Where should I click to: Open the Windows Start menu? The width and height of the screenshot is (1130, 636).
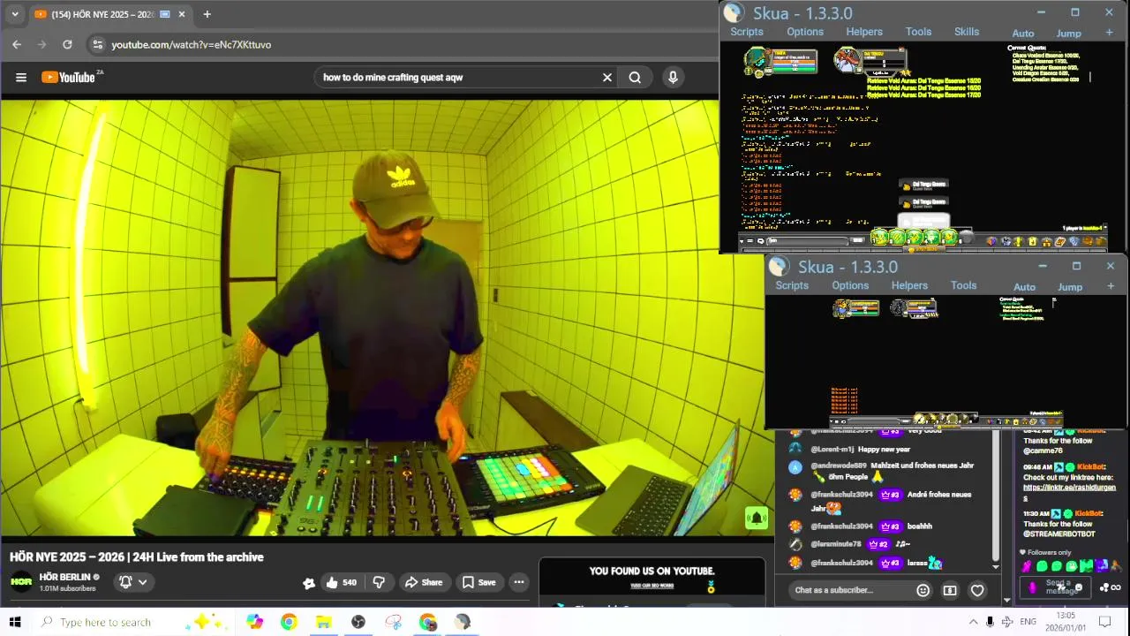[15, 622]
